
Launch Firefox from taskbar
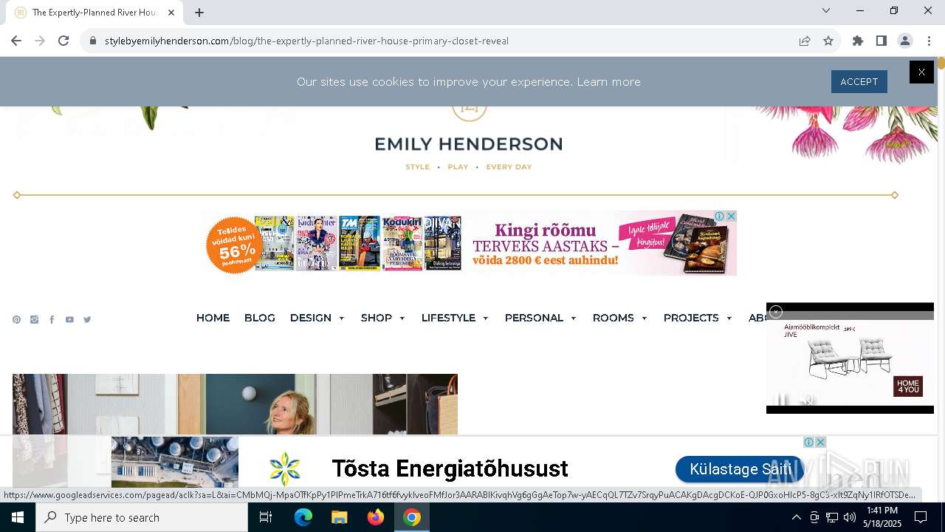click(376, 517)
